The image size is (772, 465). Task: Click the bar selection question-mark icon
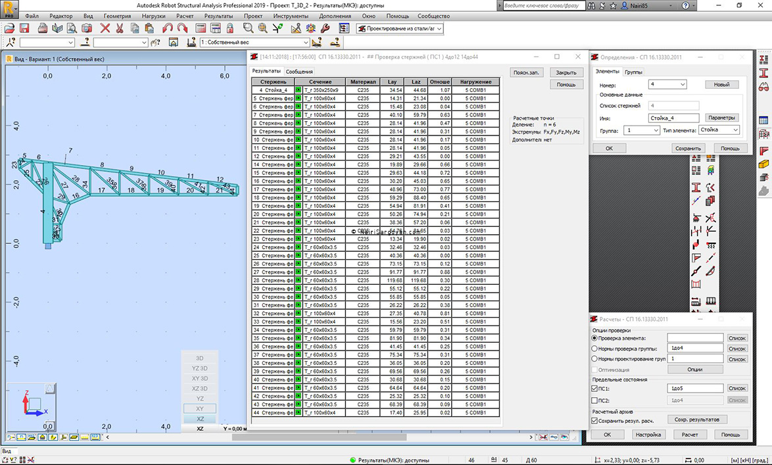[86, 42]
